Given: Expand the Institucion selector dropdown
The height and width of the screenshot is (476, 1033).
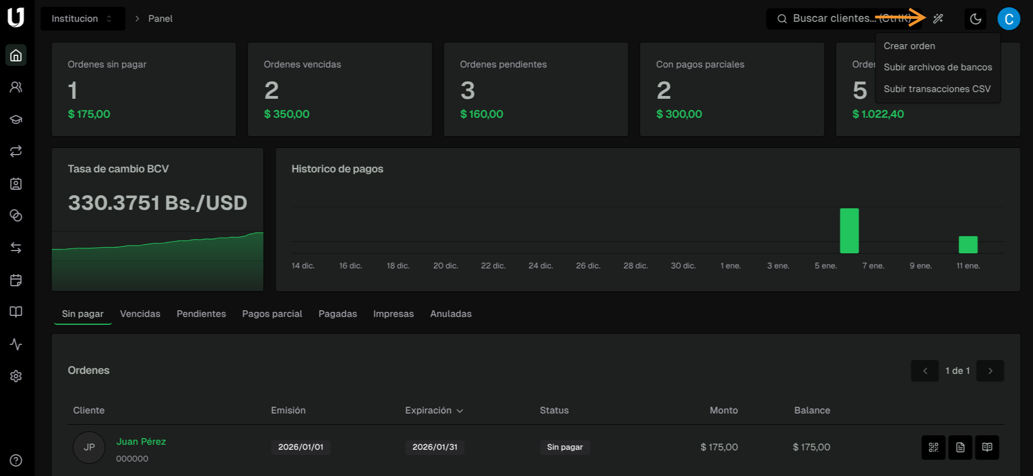Looking at the screenshot, I should (82, 19).
